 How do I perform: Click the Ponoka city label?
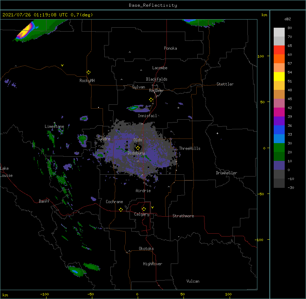170,48
